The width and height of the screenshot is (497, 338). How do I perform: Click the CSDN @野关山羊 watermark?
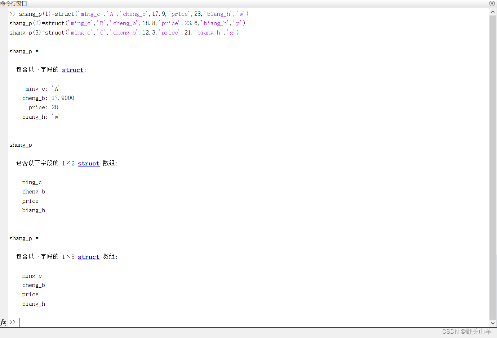pyautogui.click(x=466, y=331)
